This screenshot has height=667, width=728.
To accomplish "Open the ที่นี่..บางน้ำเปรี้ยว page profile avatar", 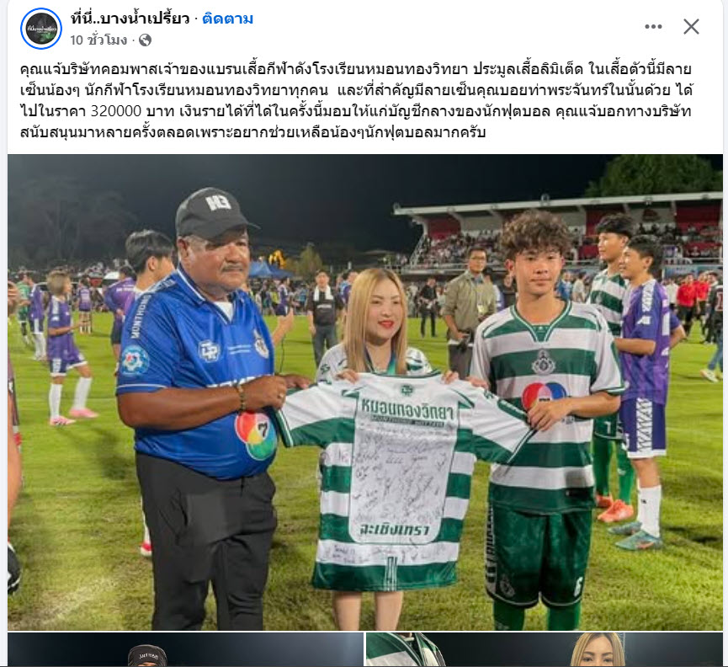I will pos(41,29).
